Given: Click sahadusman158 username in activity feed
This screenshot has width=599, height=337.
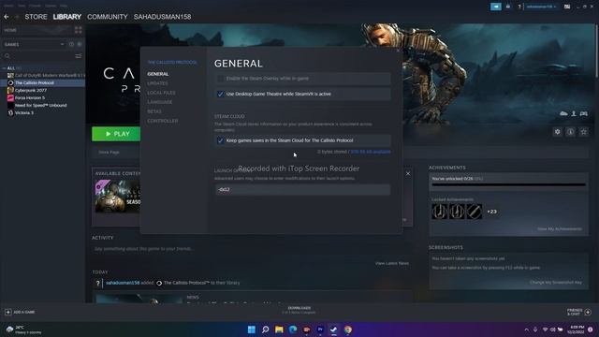Looking at the screenshot, I should click(x=123, y=283).
